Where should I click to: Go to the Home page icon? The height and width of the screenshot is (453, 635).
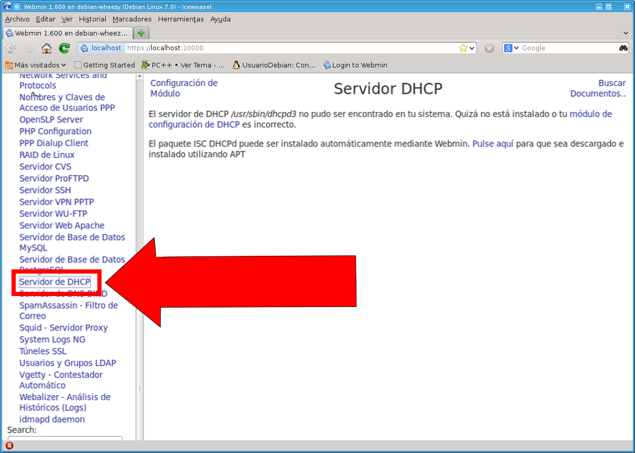click(47, 48)
